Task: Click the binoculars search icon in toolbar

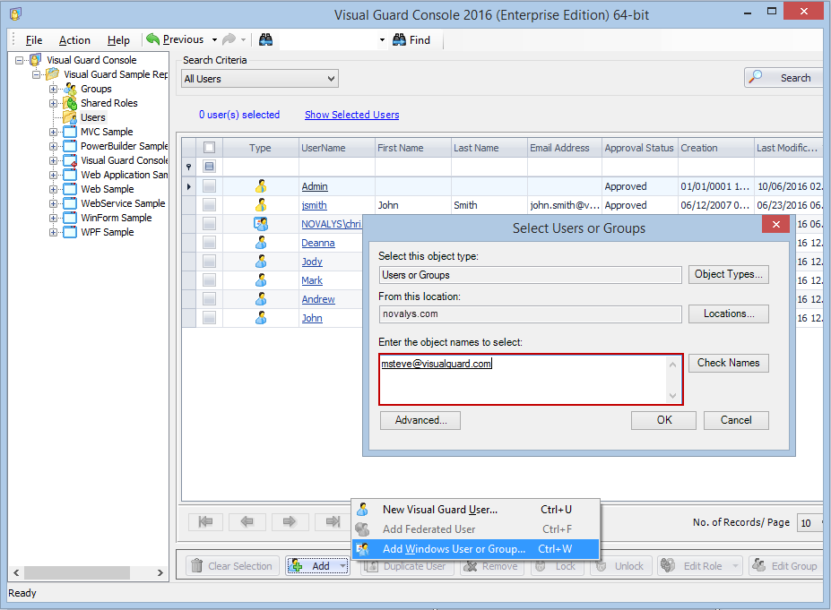Action: click(265, 39)
